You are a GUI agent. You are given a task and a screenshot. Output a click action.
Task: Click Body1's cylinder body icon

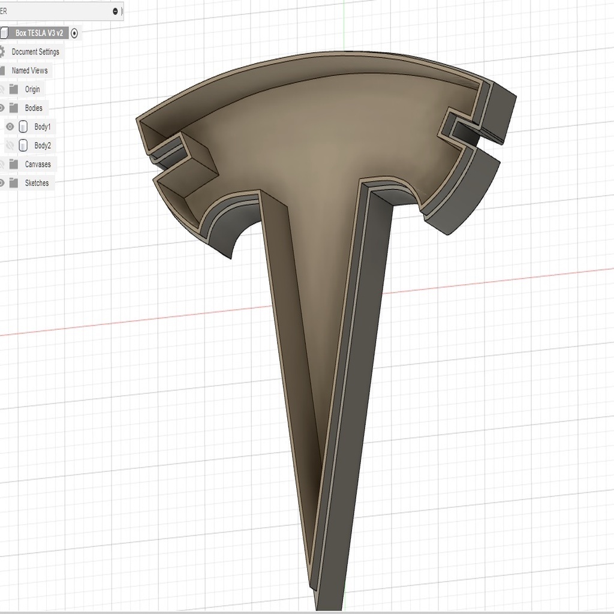pos(23,127)
